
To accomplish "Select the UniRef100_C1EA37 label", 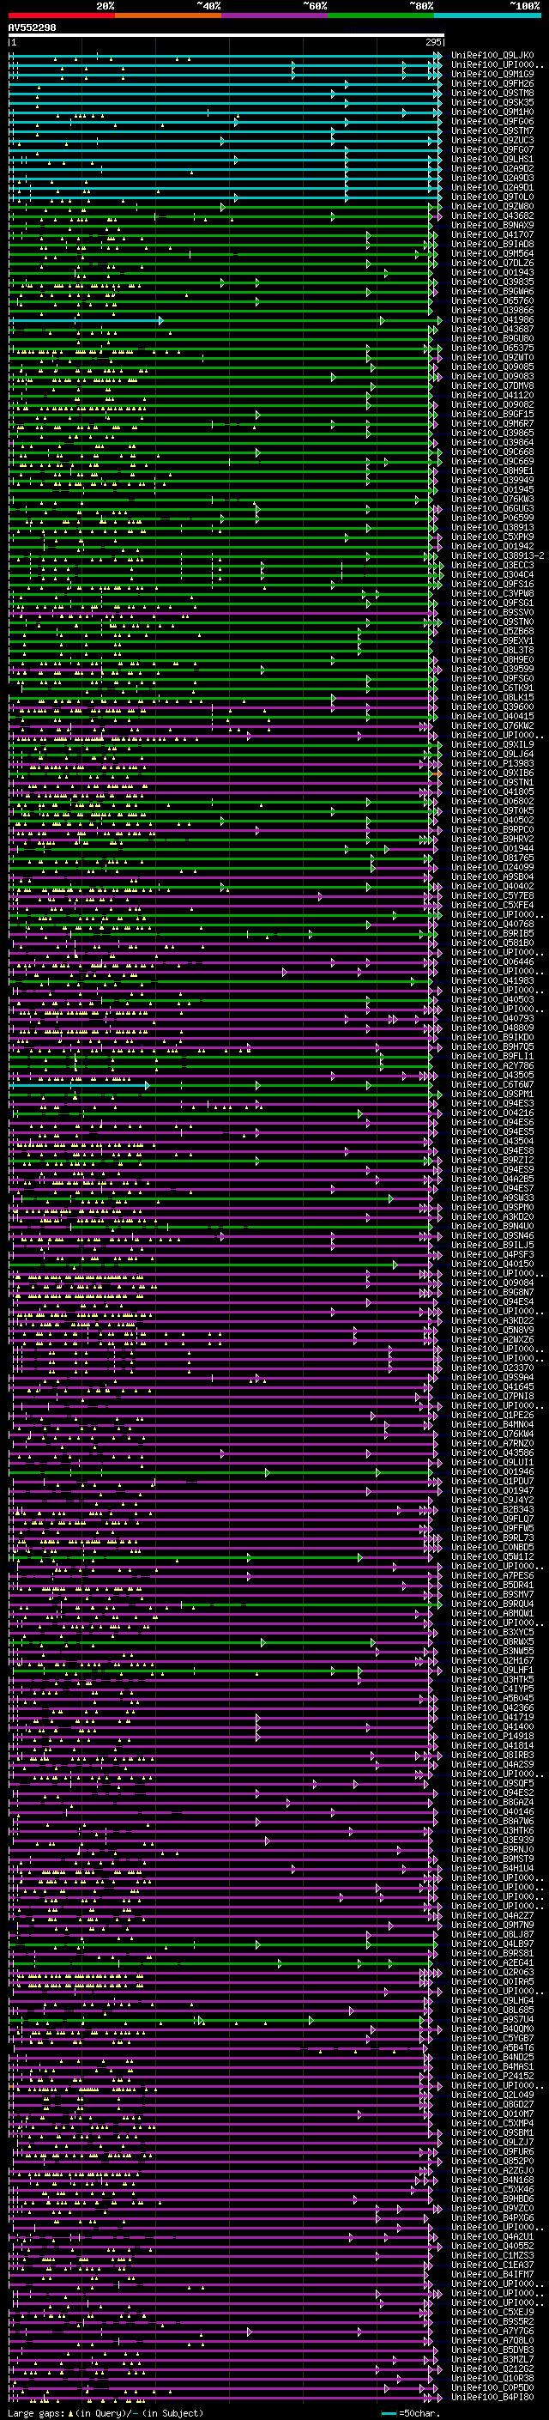I will [x=492, y=2265].
